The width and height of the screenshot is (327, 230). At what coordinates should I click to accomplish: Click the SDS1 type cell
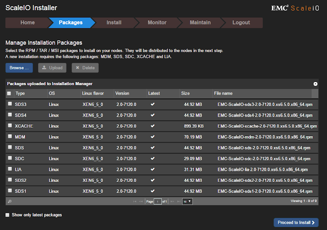(x=20, y=191)
